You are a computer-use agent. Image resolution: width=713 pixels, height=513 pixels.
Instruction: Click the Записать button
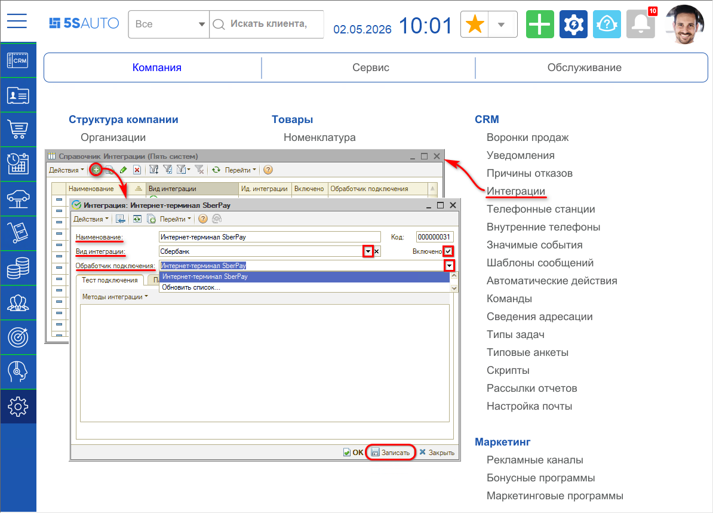click(391, 453)
